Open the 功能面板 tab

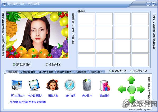(81, 72)
